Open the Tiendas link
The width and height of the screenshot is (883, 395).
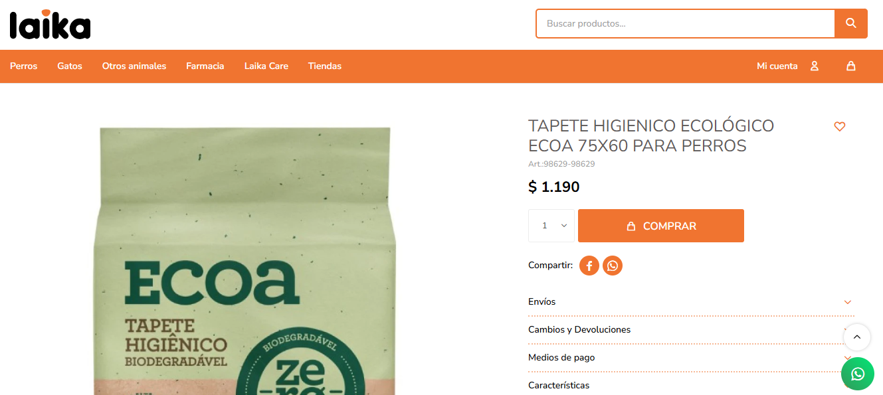pos(325,66)
